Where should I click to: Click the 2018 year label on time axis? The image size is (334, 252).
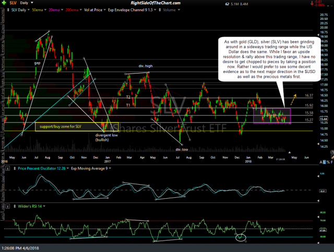248,161
